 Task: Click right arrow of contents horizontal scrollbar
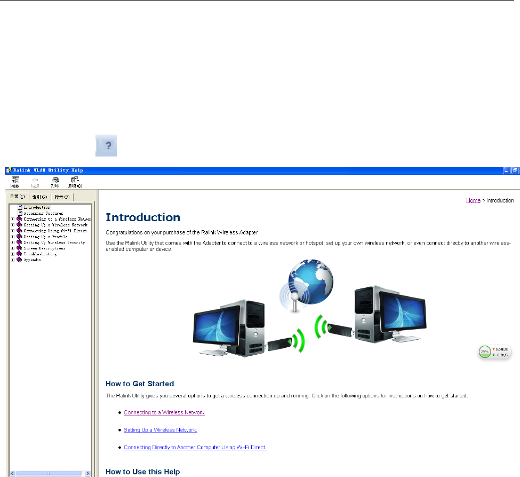(87, 473)
